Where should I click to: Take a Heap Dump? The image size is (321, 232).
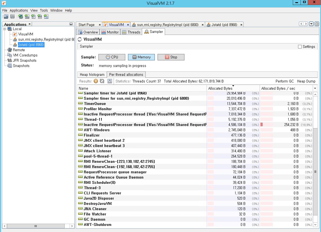tap(306, 81)
